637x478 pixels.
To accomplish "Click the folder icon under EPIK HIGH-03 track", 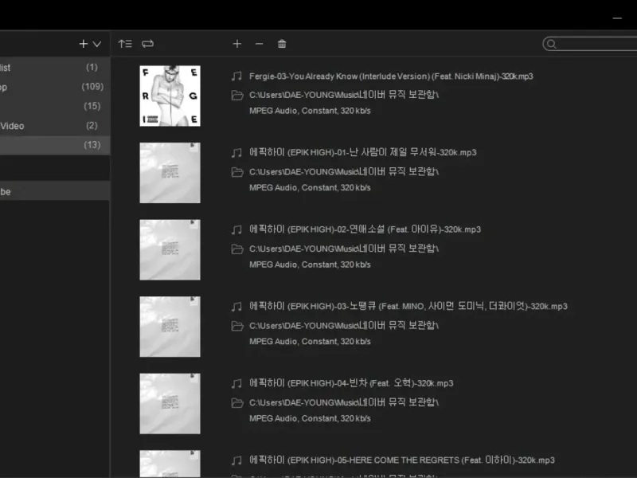I will click(x=237, y=326).
